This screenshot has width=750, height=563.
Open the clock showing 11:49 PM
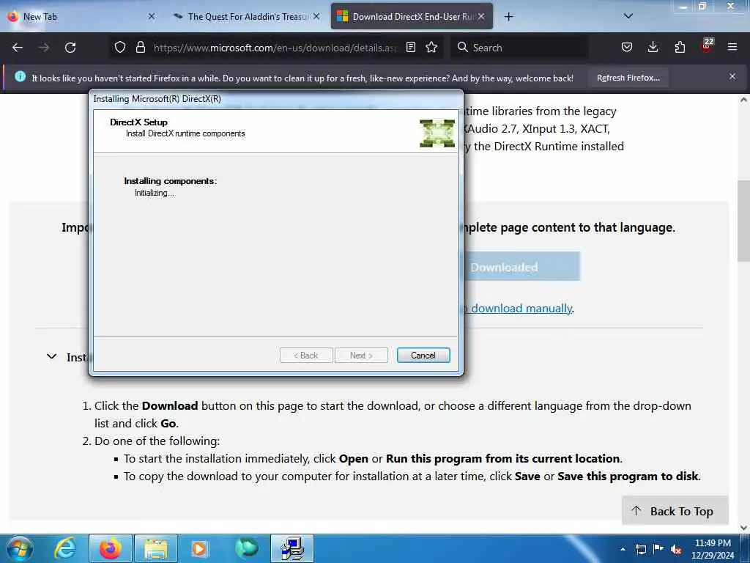click(x=713, y=549)
